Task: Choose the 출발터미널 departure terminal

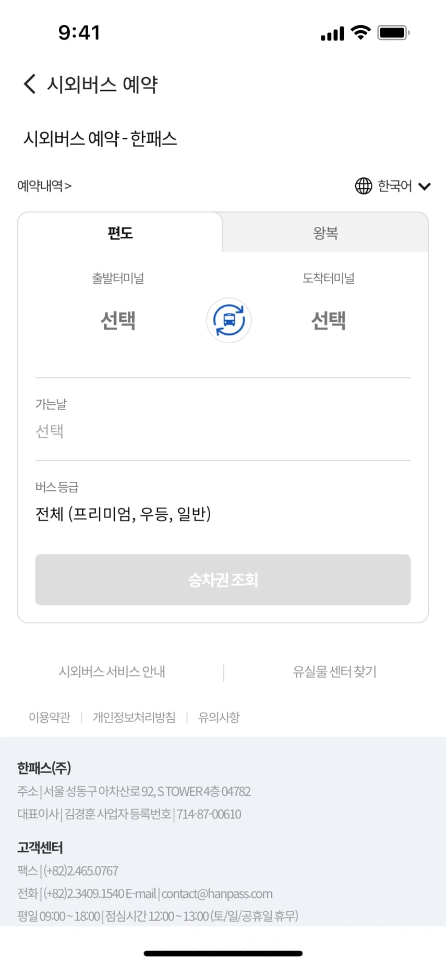Action: (118, 320)
